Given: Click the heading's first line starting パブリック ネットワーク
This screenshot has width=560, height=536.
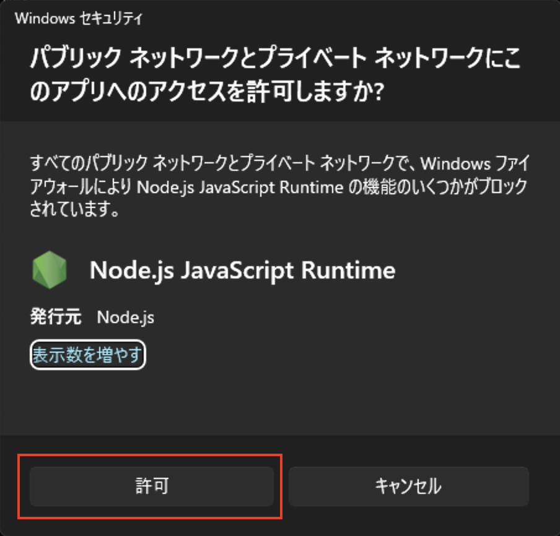Looking at the screenshot, I should coord(276,59).
